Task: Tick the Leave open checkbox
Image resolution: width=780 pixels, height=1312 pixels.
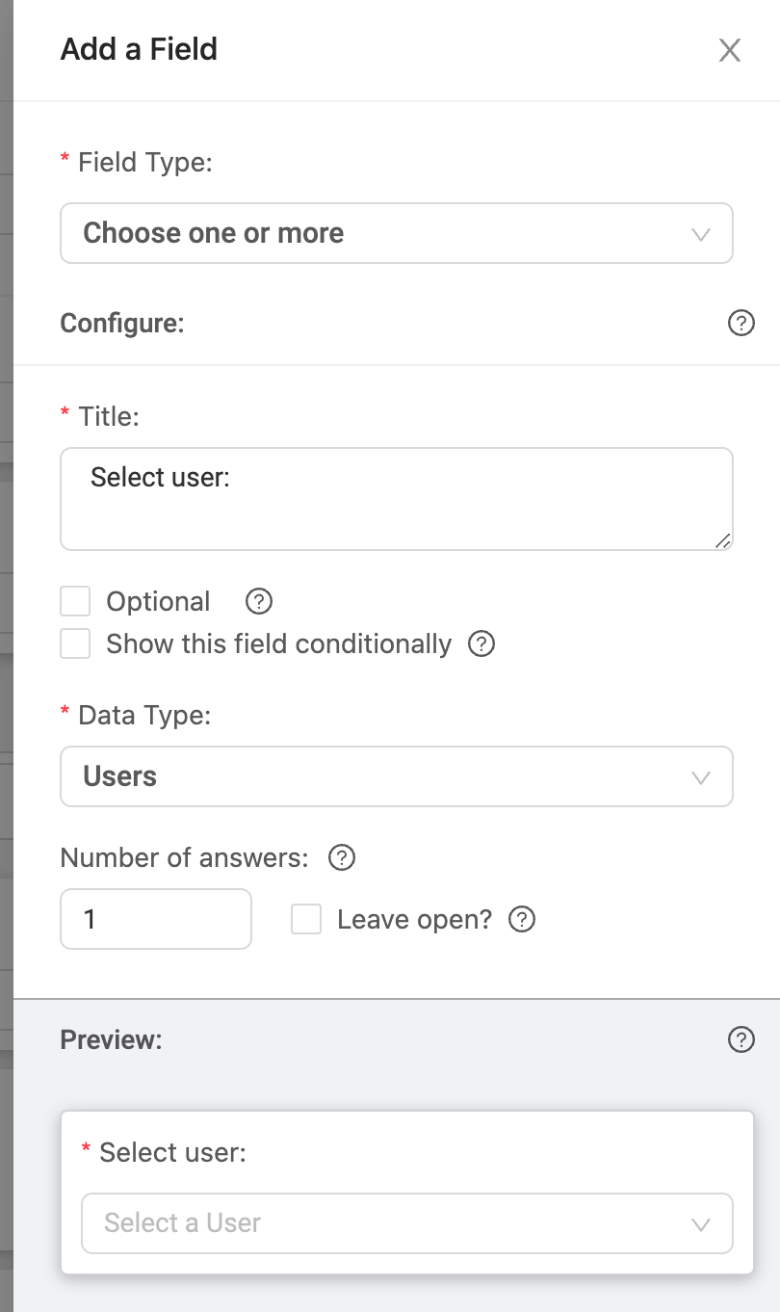Action: click(306, 920)
